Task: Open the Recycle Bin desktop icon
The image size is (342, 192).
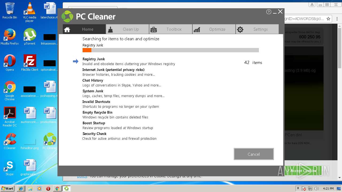Action: click(10, 11)
